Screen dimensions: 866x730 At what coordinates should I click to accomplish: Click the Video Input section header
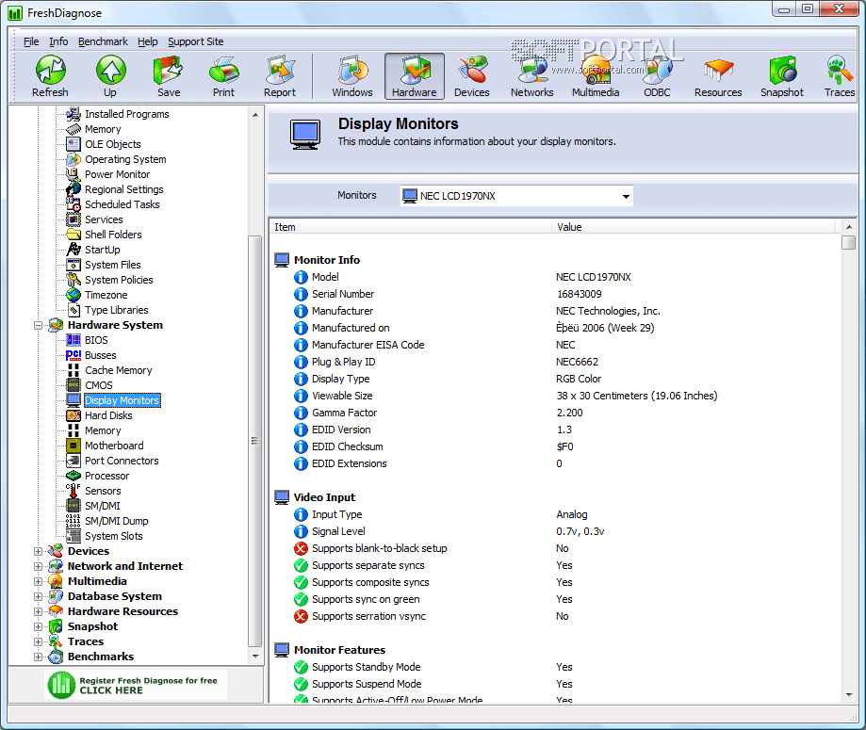point(324,497)
